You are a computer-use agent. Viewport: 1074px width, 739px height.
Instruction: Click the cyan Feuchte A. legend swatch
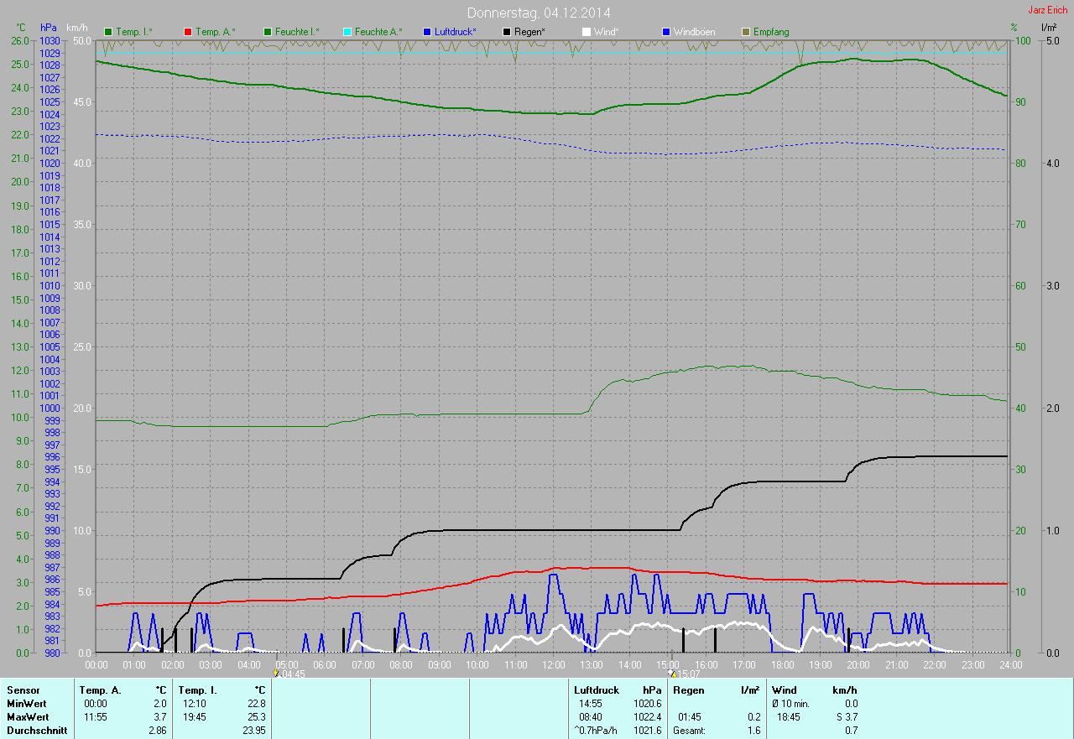pos(347,32)
